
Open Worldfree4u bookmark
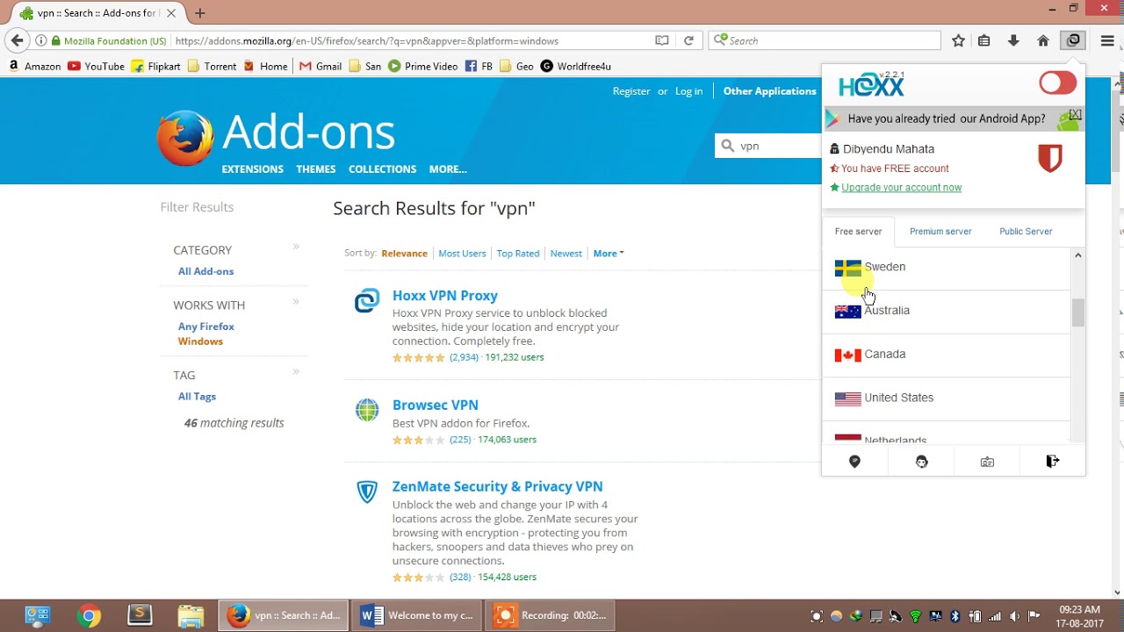(x=575, y=66)
